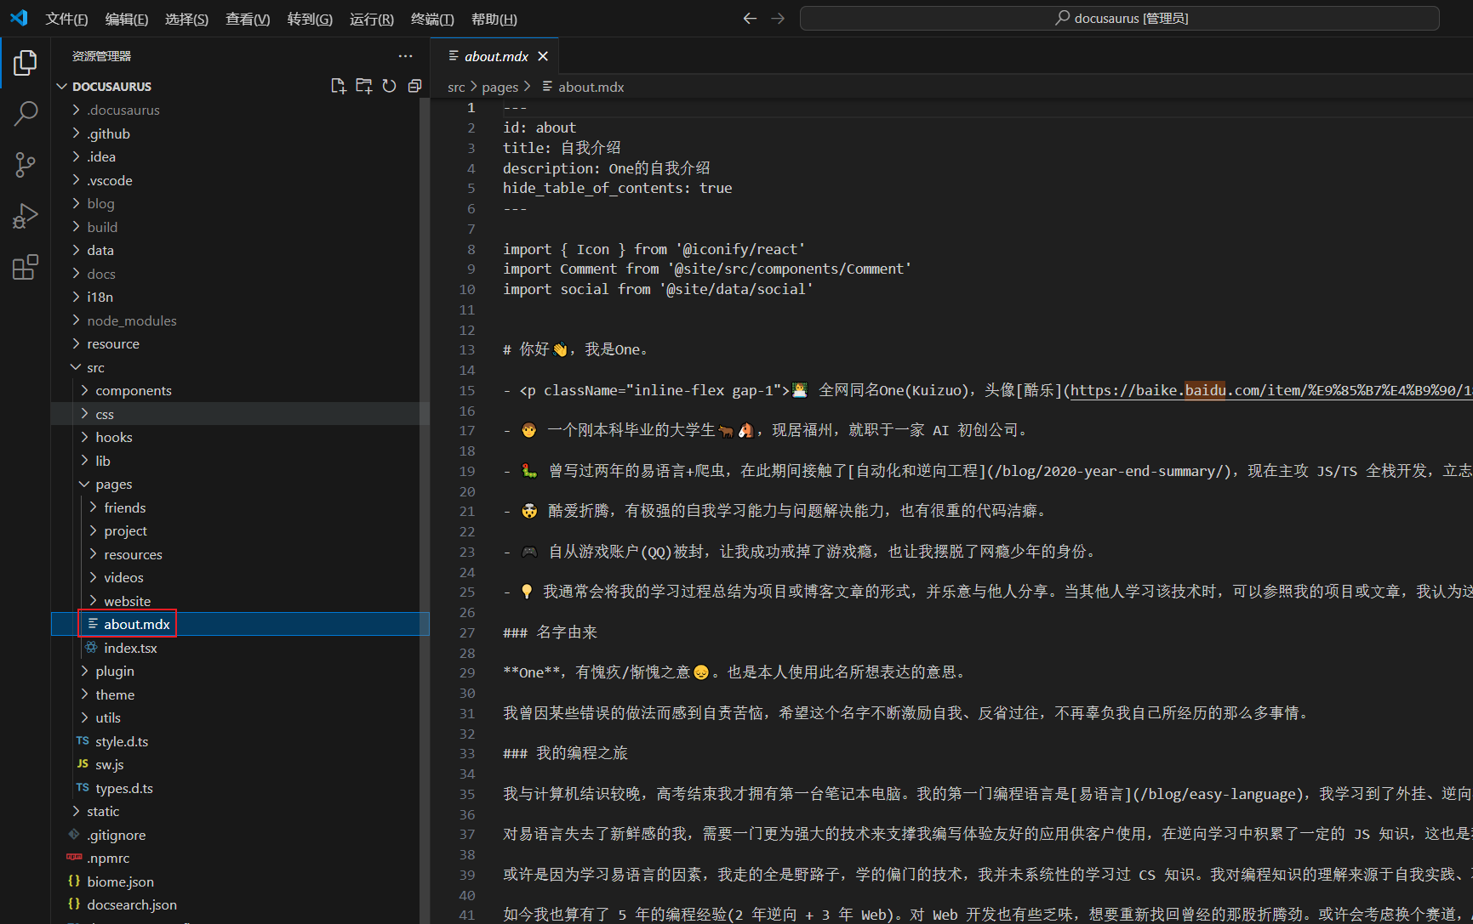Image resolution: width=1473 pixels, height=924 pixels.
Task: Expand the .github folder
Action: tap(76, 133)
